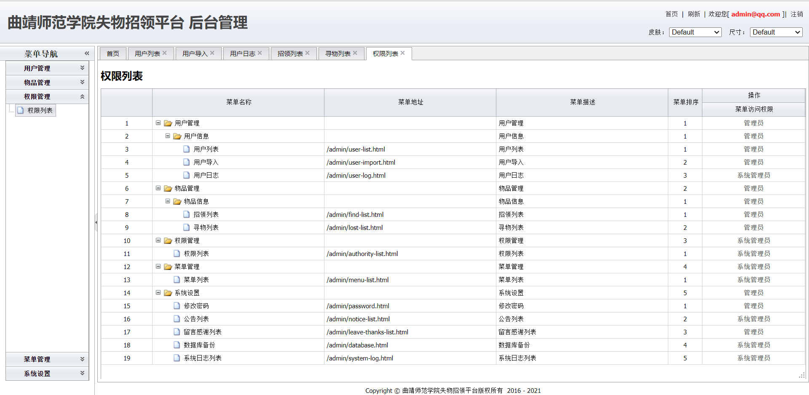This screenshot has height=395, width=809.
Task: Click the file icon of 数据库备份 row
Action: [x=177, y=345]
